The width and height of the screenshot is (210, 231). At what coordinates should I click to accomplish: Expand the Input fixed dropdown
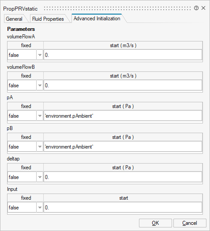40,208
